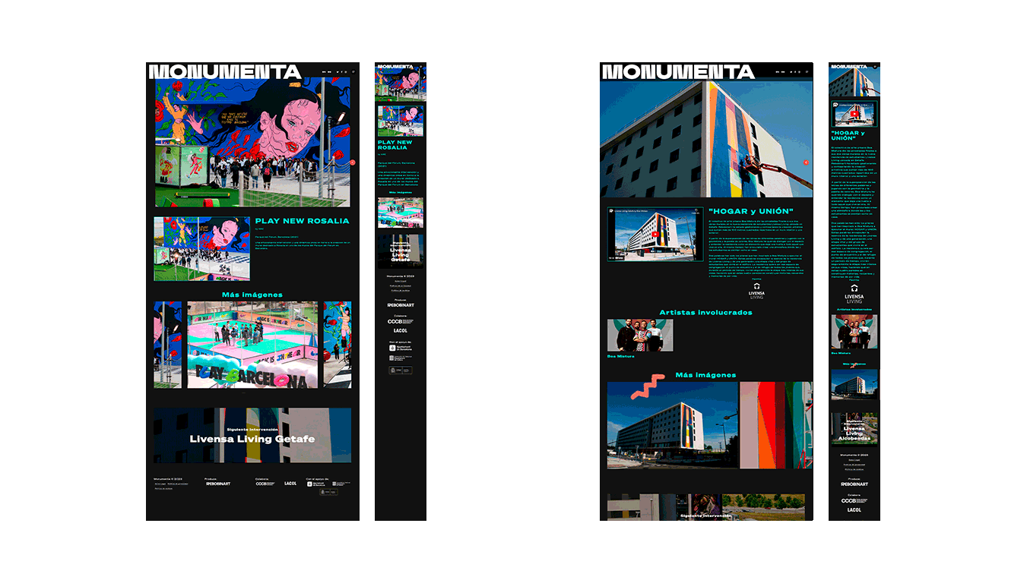This screenshot has width=1027, height=577.
Task: Toggle the pink hotspot marker on the mural photo
Action: [352, 161]
